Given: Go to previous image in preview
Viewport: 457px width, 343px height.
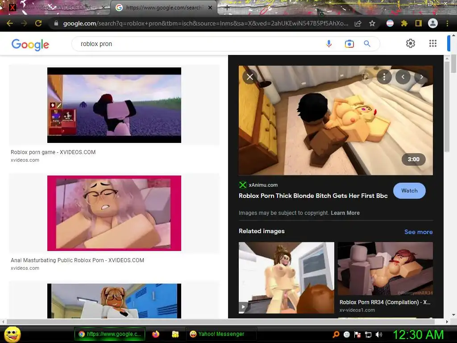Looking at the screenshot, I should coord(403,77).
